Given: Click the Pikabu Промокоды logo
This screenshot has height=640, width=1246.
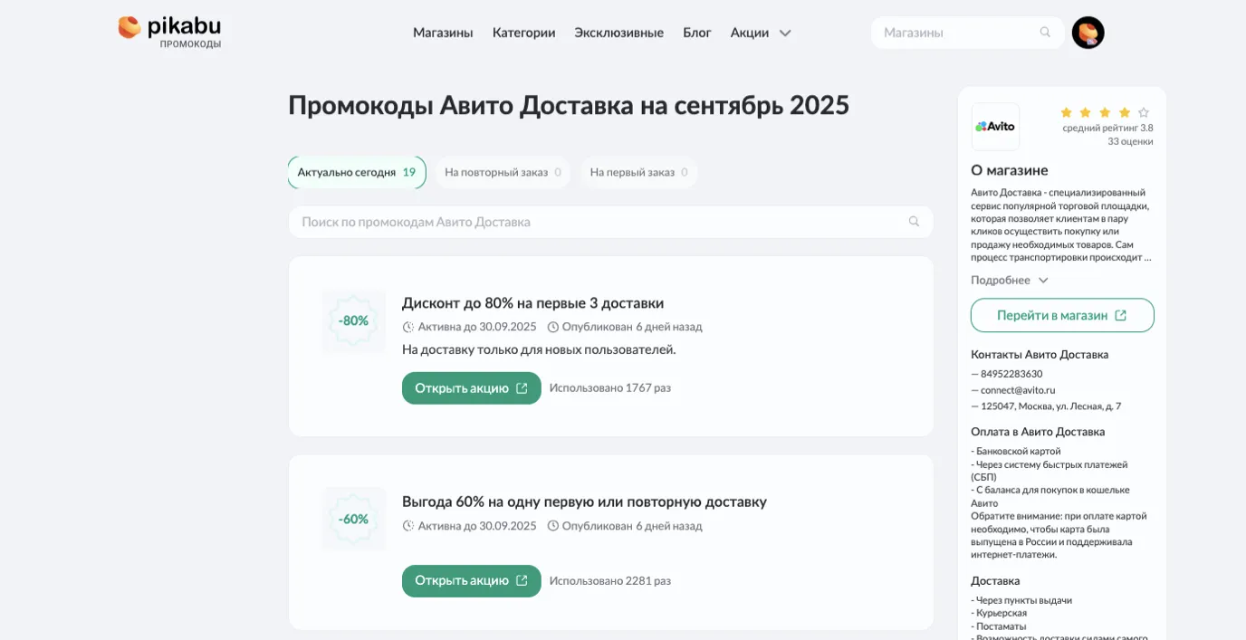Looking at the screenshot, I should pyautogui.click(x=169, y=32).
